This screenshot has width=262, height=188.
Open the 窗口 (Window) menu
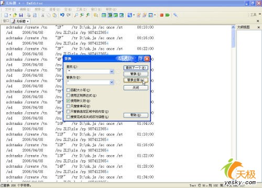[x=96, y=9]
